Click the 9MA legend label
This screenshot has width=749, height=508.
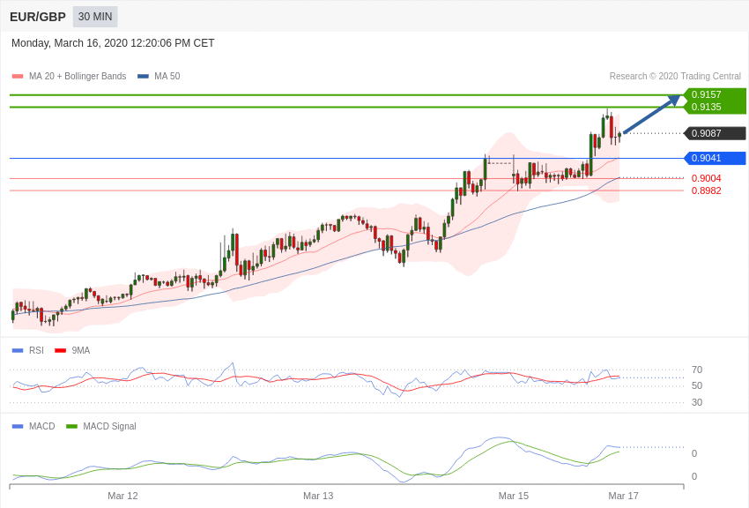point(81,350)
